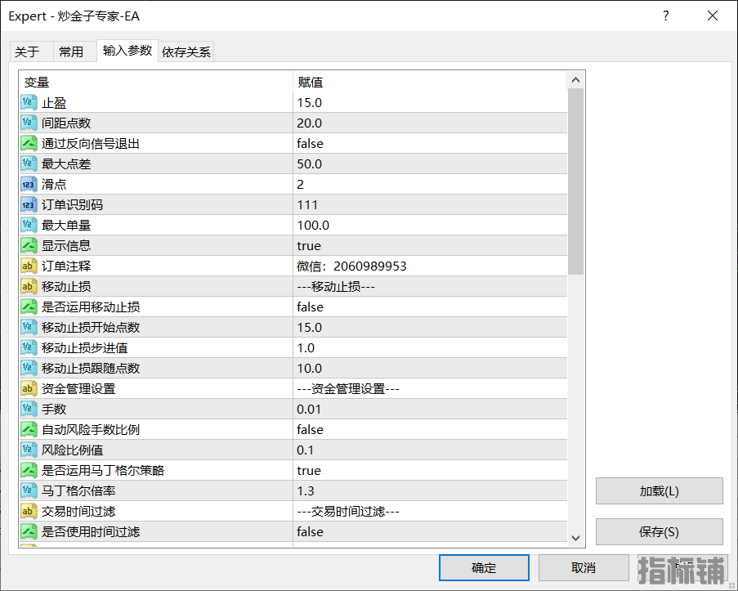Click the double-type icon beside 间距点数
The image size is (738, 591).
(29, 123)
